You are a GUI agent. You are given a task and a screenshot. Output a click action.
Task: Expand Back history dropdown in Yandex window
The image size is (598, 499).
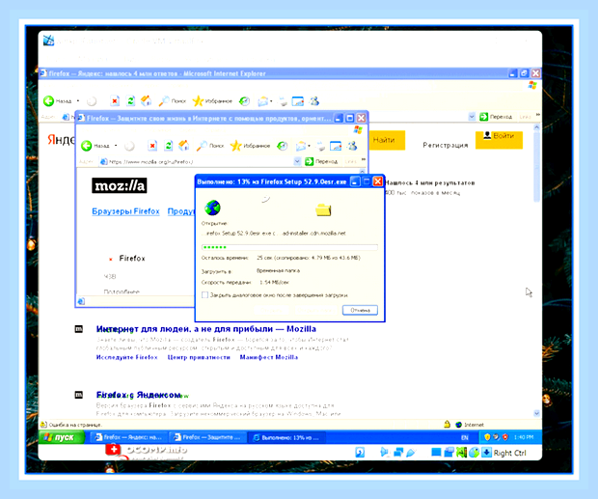[78, 101]
